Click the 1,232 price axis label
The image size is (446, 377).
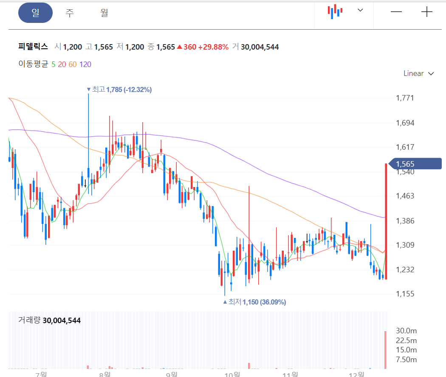[x=405, y=269]
